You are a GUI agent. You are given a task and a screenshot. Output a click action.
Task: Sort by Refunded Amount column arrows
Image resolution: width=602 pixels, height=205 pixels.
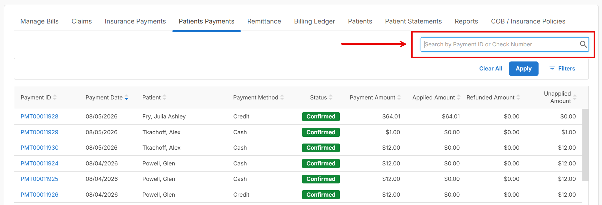518,97
